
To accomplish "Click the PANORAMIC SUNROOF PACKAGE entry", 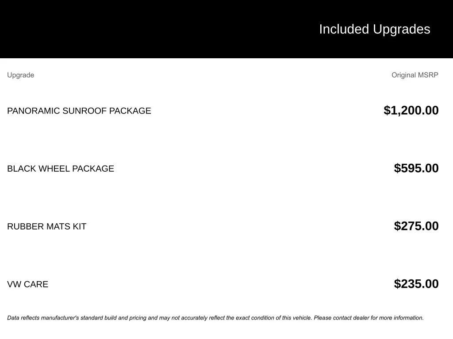I will pyautogui.click(x=79, y=111).
